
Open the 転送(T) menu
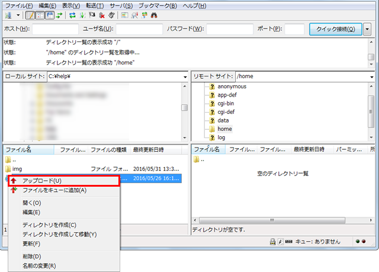point(95,5)
